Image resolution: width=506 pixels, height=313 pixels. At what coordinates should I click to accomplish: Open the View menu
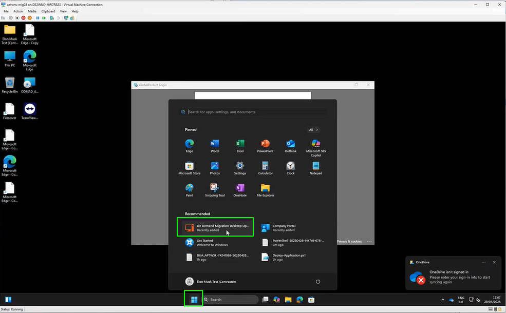(x=63, y=11)
